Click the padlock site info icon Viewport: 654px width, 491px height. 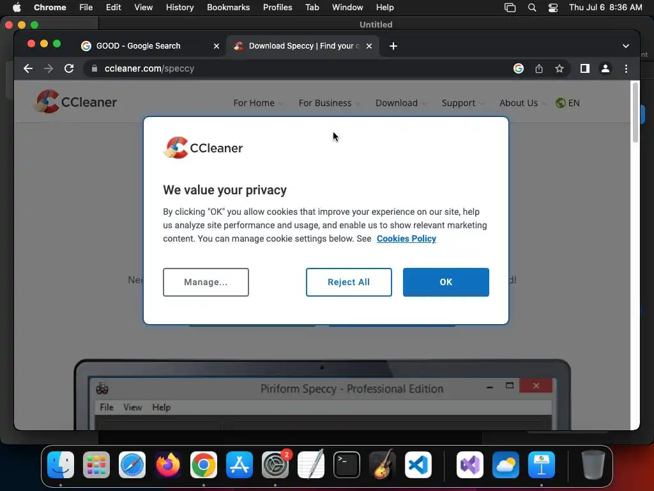pyautogui.click(x=95, y=68)
